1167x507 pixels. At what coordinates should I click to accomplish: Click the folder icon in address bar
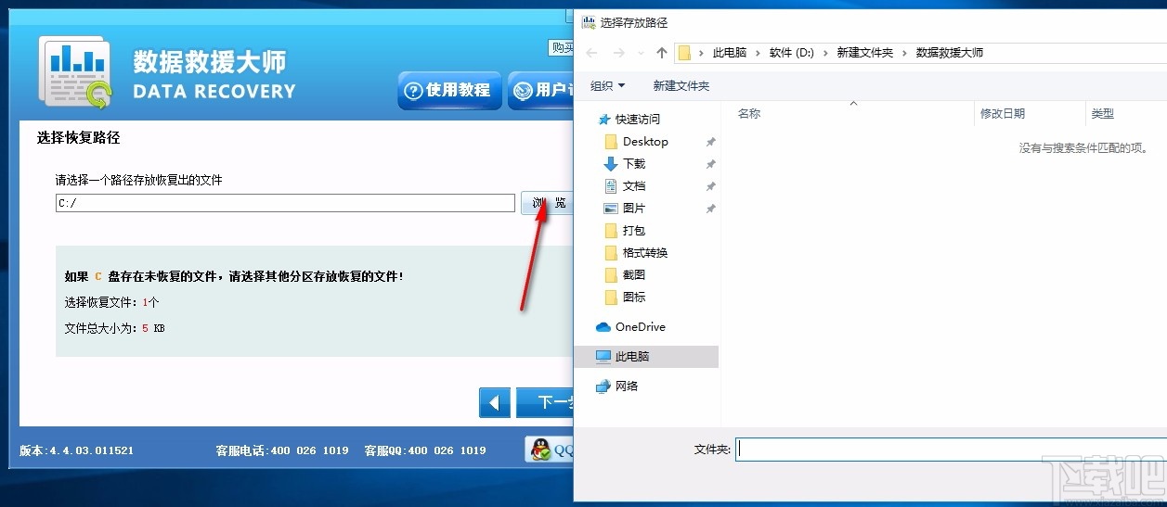[x=684, y=53]
